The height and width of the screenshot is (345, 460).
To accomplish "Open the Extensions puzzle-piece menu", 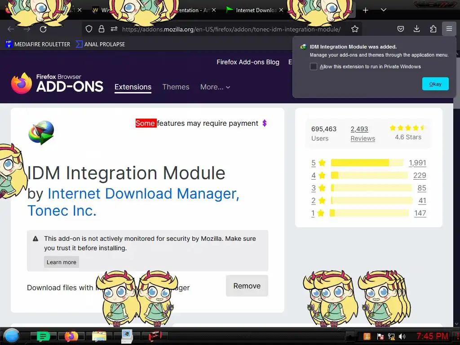I will pyautogui.click(x=433, y=29).
